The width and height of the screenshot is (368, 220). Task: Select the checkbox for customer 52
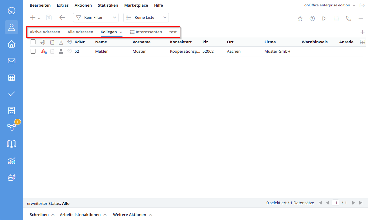tap(33, 51)
